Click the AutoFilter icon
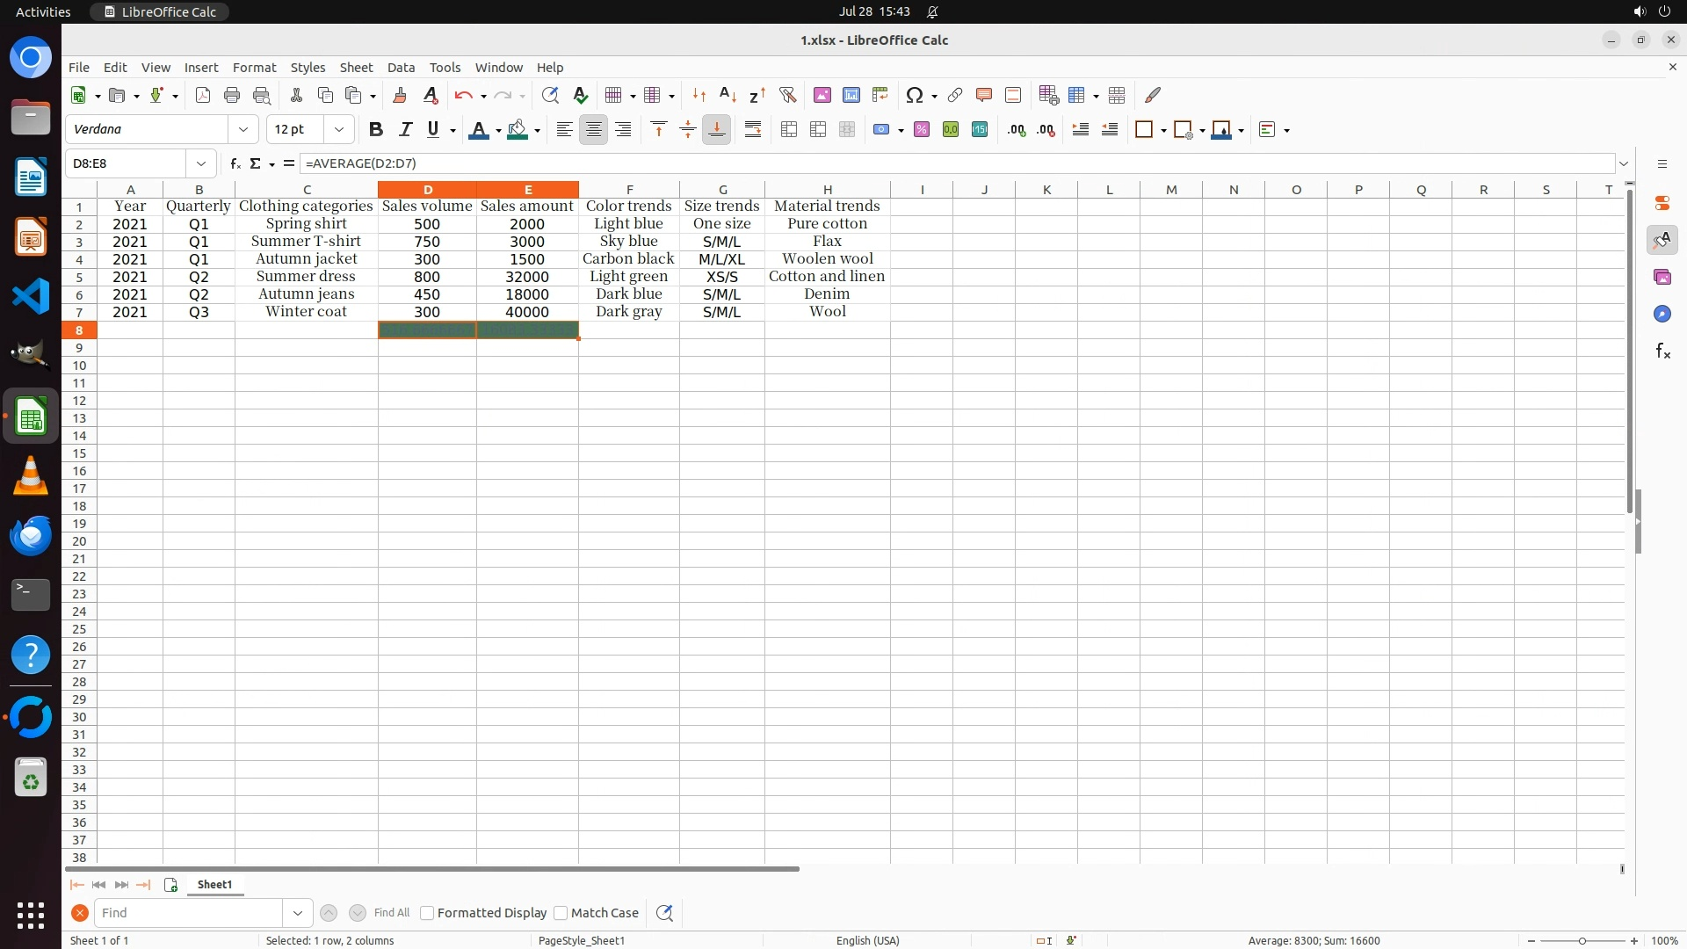 tap(787, 95)
